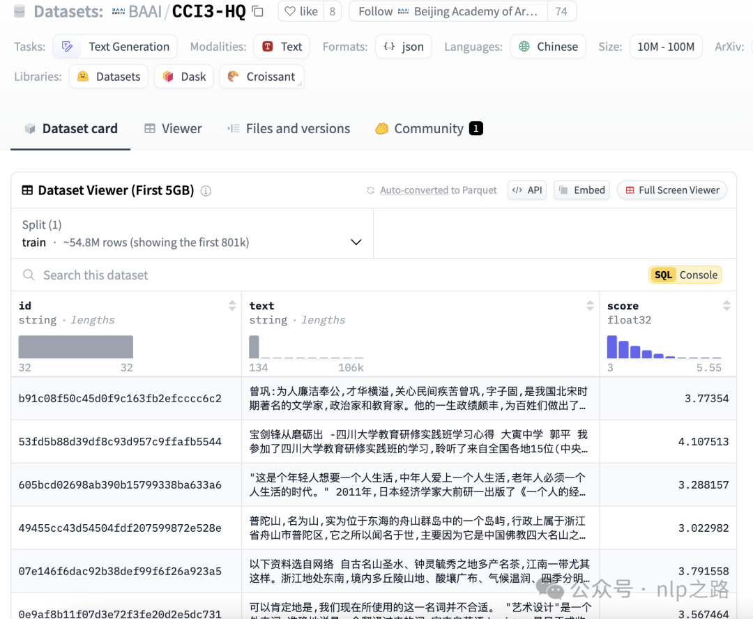Copy dataset name with the copy icon

258,11
